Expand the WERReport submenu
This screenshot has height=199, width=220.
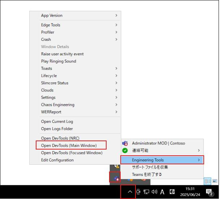point(76,112)
